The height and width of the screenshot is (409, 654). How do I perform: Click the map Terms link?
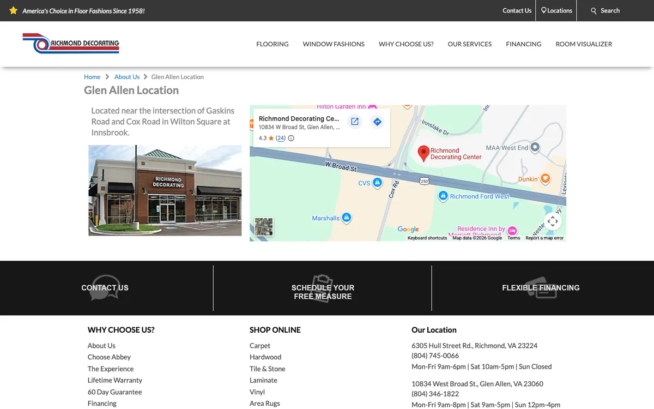[514, 238]
